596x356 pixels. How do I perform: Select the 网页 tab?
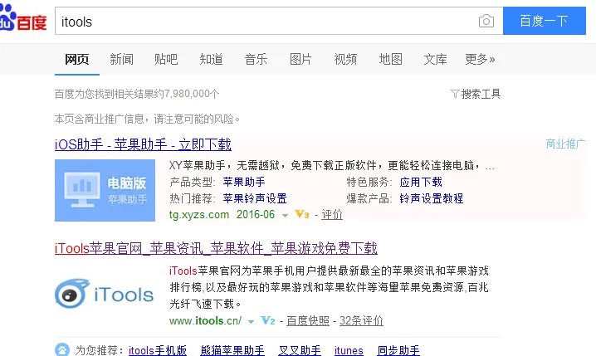(76, 59)
